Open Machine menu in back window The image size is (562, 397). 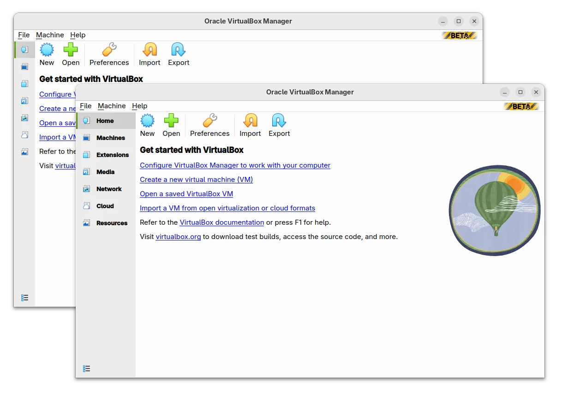50,35
